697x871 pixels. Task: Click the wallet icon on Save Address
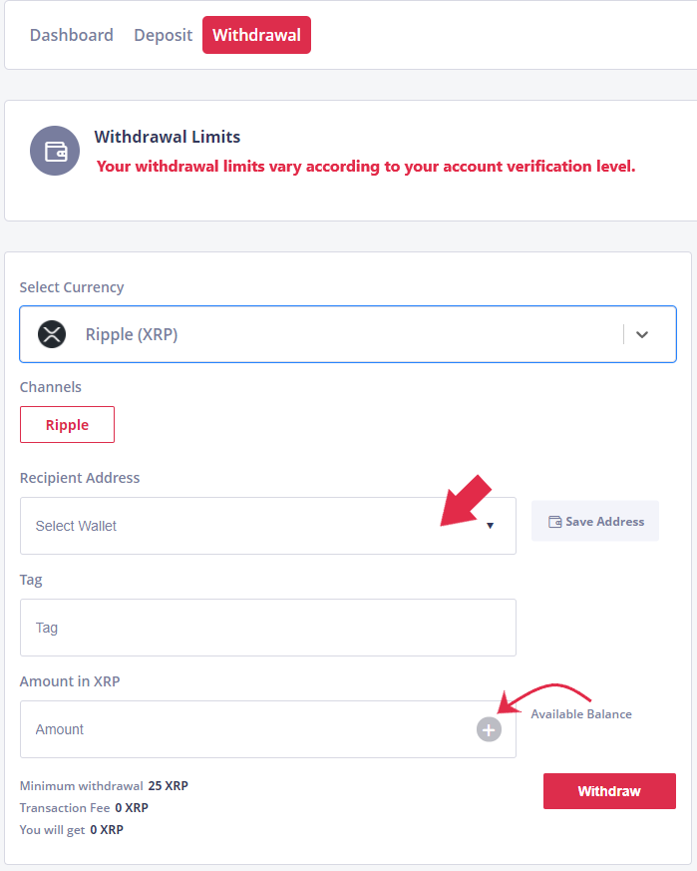(x=554, y=522)
